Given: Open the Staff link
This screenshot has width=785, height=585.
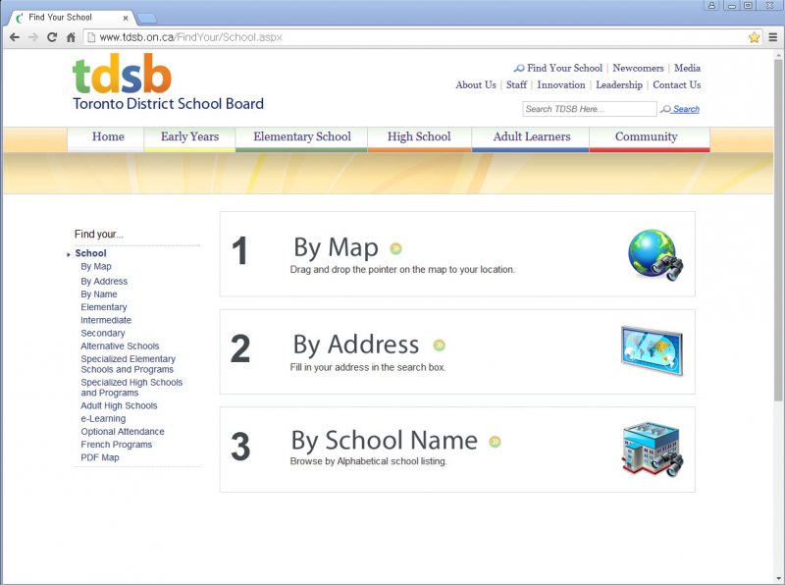Looking at the screenshot, I should (516, 85).
